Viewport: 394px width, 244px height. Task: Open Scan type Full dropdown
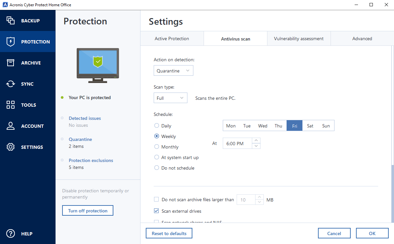tap(170, 98)
